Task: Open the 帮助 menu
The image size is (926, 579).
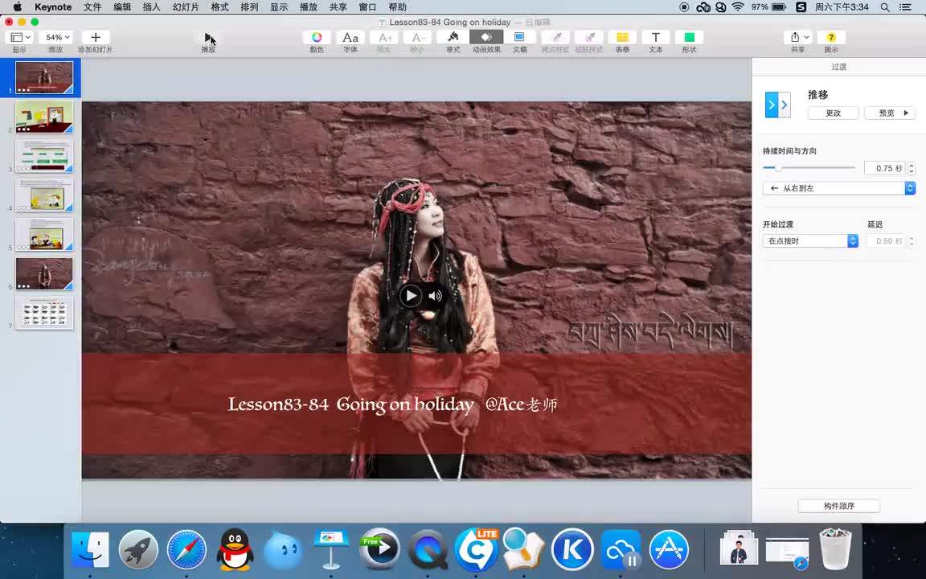Action: point(397,7)
